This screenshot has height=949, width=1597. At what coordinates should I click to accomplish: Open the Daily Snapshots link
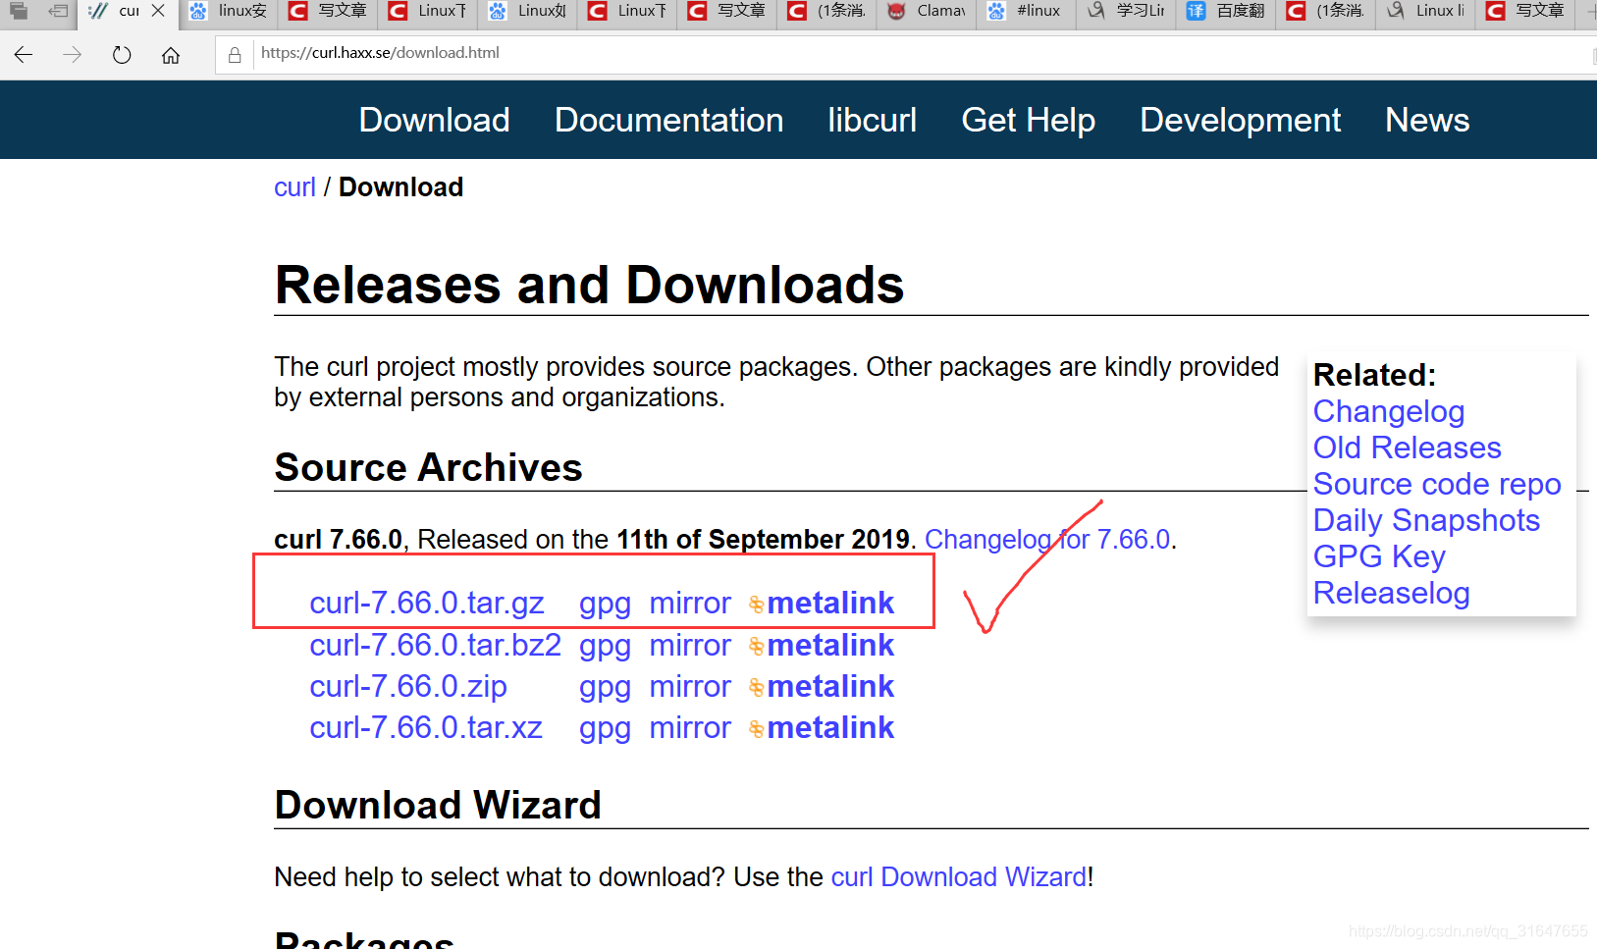tap(1426, 520)
